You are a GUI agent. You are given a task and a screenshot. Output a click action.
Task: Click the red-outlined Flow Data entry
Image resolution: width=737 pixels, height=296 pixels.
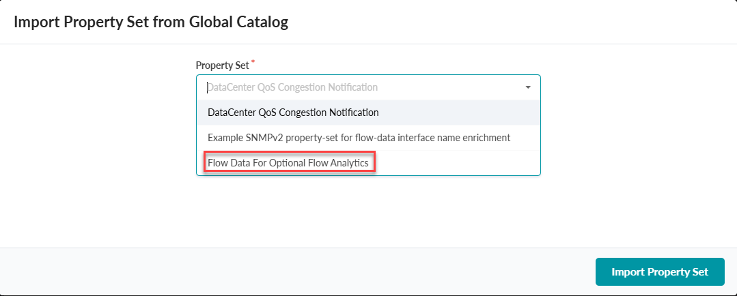pos(288,163)
